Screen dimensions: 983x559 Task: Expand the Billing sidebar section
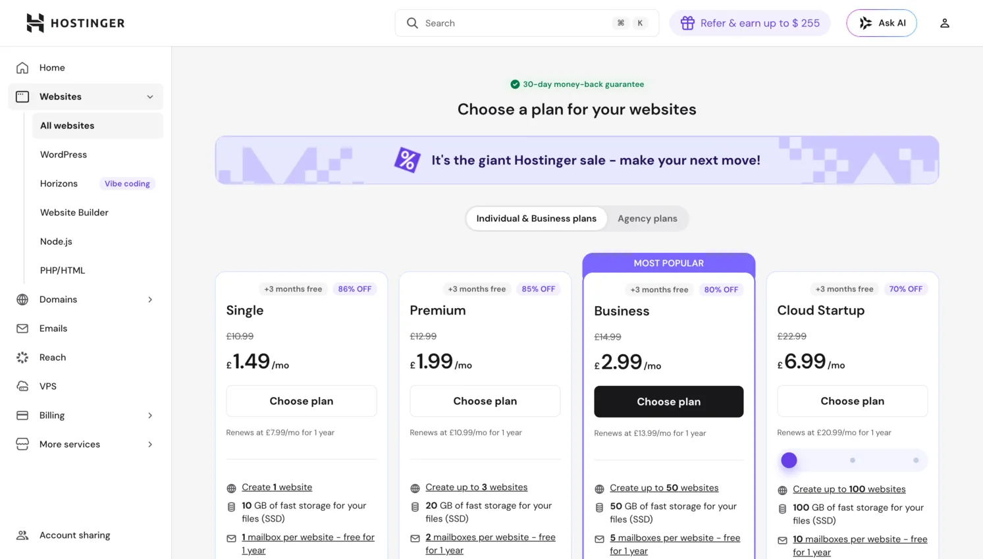149,415
